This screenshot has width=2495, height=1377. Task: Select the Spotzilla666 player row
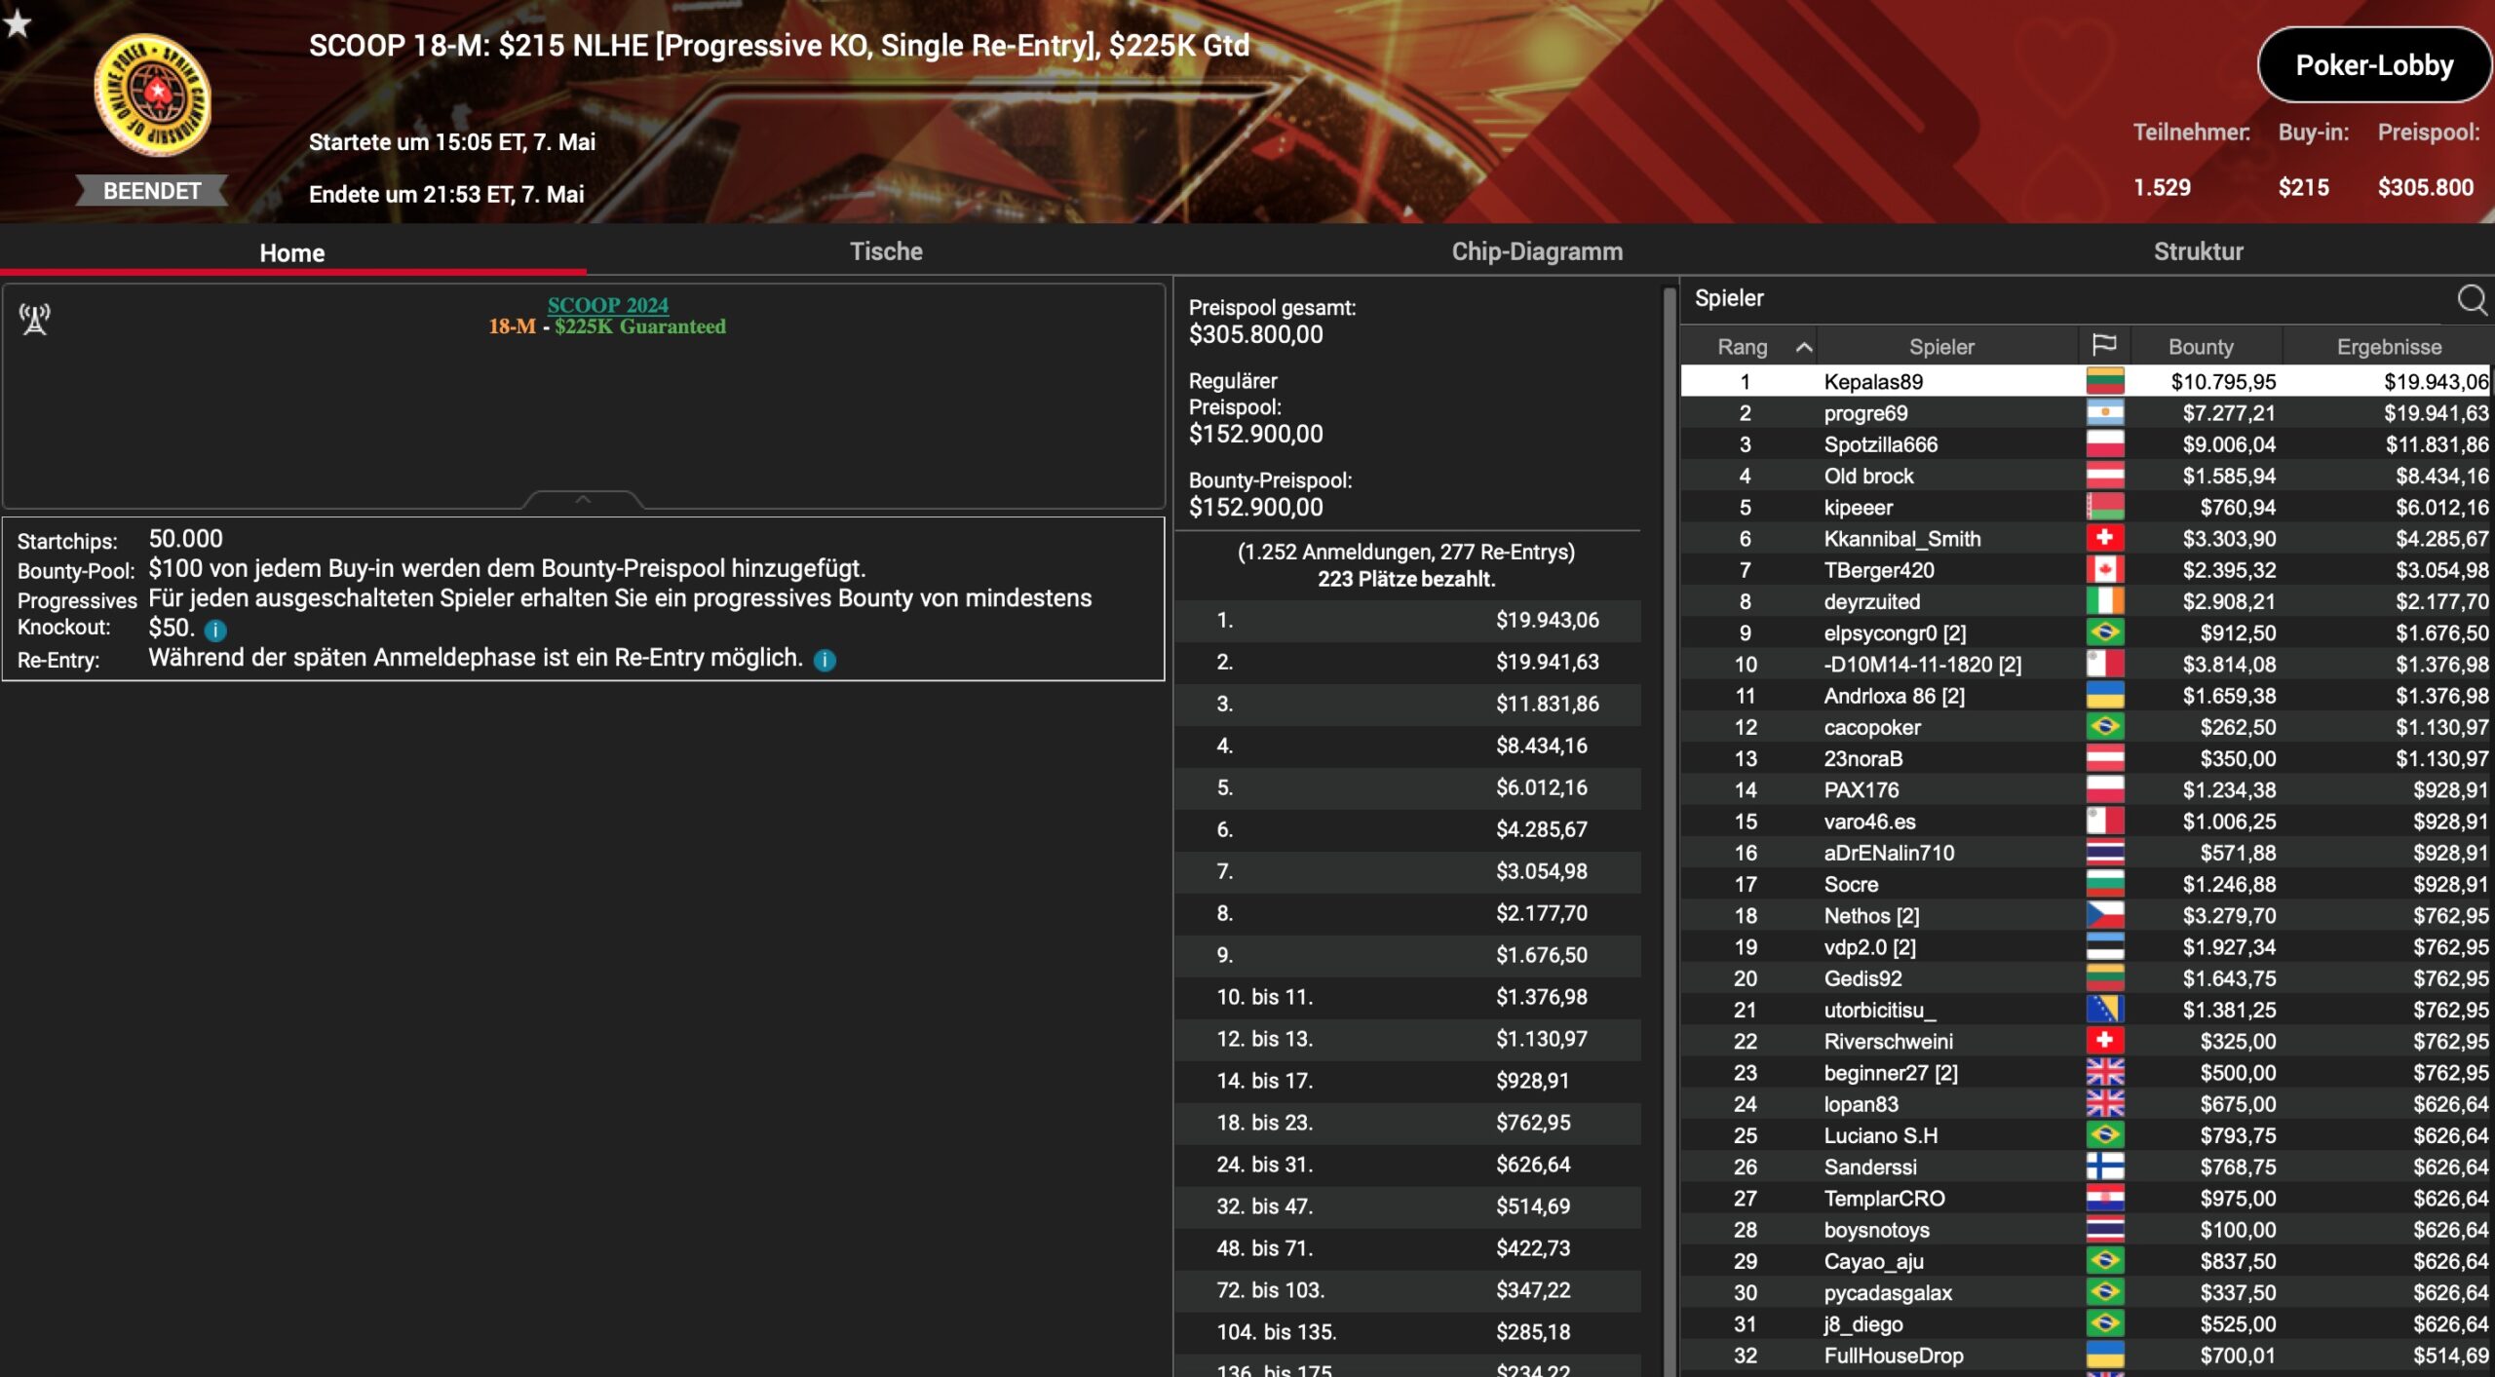(x=2086, y=444)
